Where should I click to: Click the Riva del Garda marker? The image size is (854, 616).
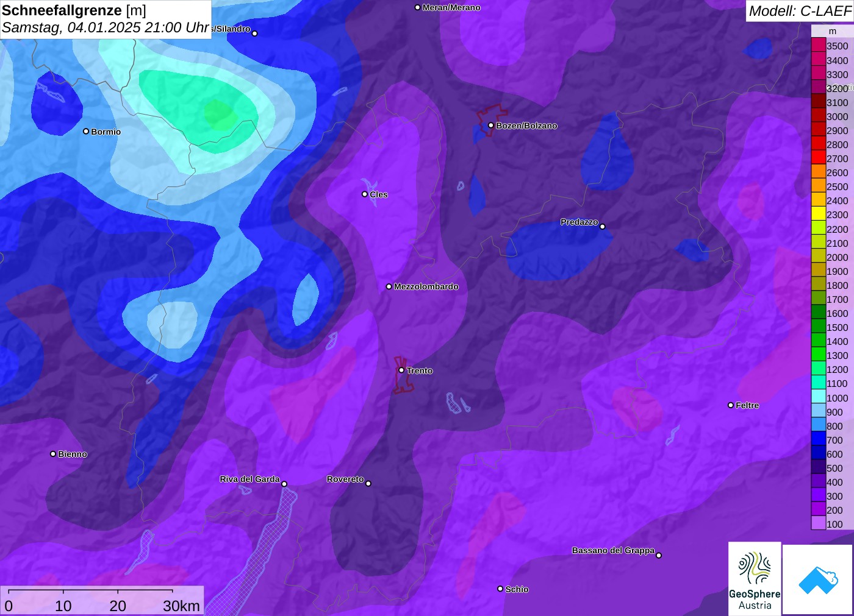pos(284,484)
